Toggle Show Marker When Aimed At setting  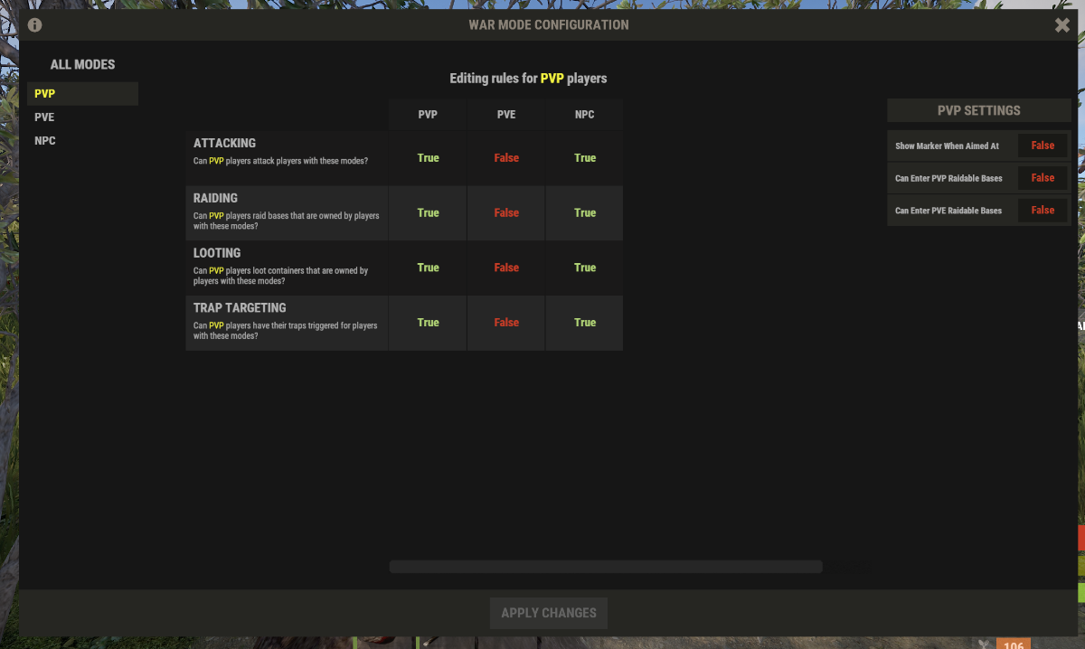[x=1043, y=146]
